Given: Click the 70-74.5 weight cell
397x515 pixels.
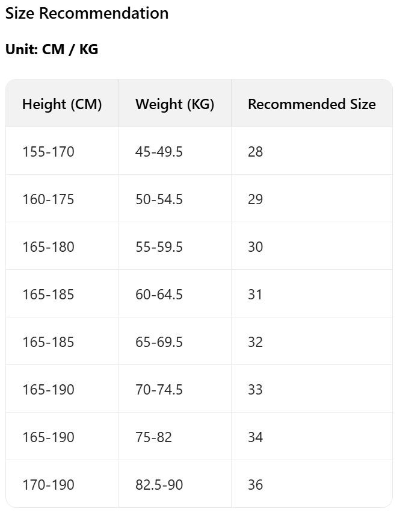Looking at the screenshot, I should point(159,390).
